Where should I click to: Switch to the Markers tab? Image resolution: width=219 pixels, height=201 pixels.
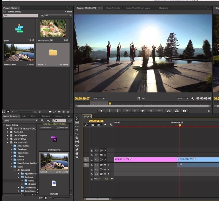point(46,116)
